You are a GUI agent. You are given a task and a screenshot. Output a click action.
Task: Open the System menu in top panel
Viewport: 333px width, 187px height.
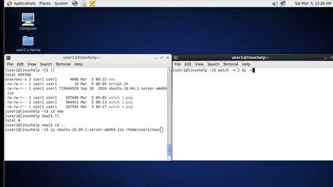coord(61,4)
